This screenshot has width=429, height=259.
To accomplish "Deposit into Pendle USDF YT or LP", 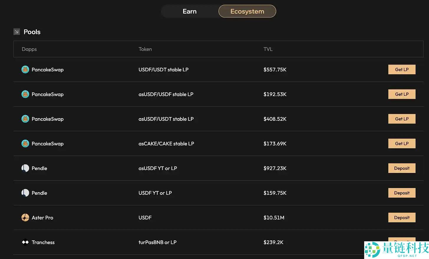I will click(402, 193).
